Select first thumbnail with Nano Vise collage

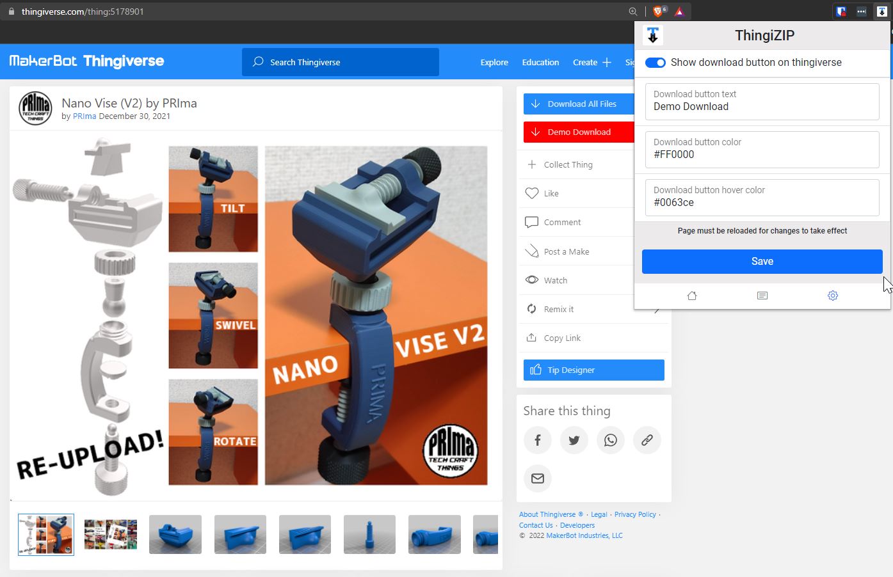point(46,534)
